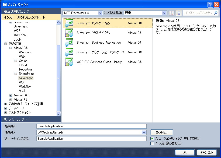Click the tree scrollbar down arrow

58,114
